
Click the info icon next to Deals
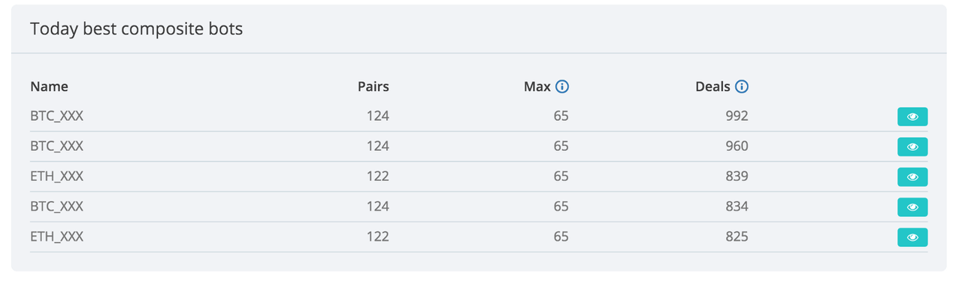click(x=742, y=86)
